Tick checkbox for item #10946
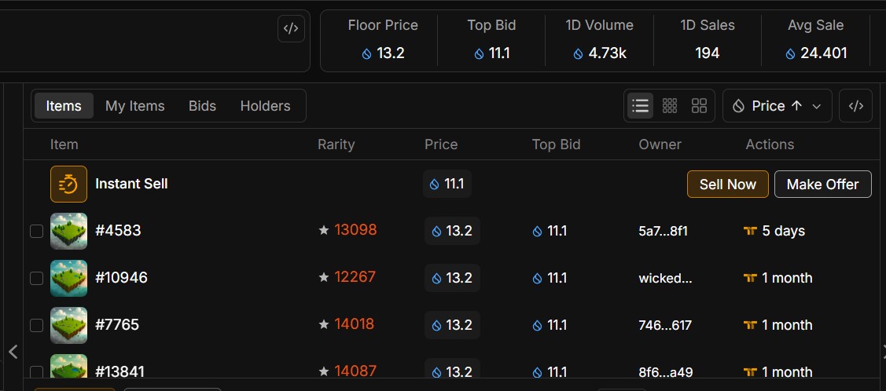Image resolution: width=886 pixels, height=391 pixels. (x=36, y=278)
